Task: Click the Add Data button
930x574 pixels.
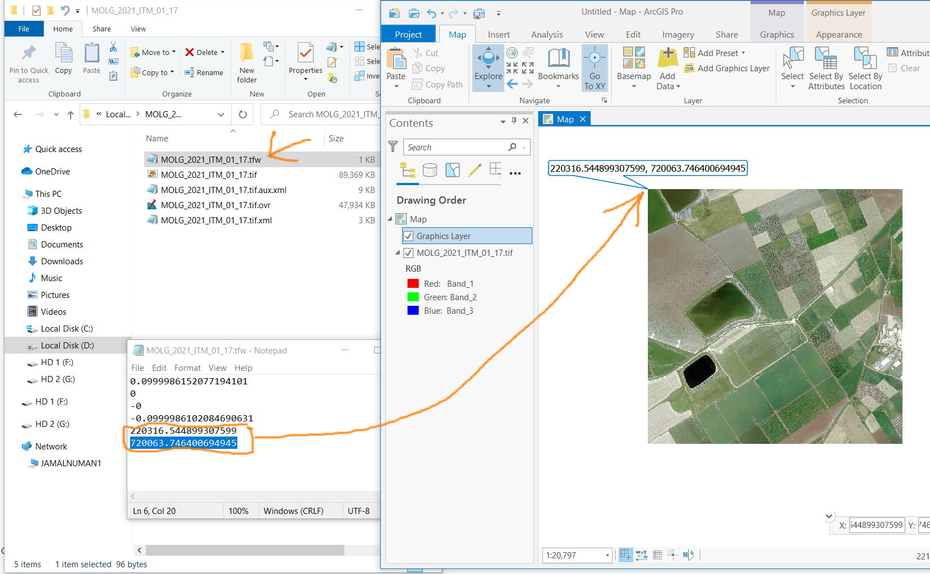Action: click(667, 68)
